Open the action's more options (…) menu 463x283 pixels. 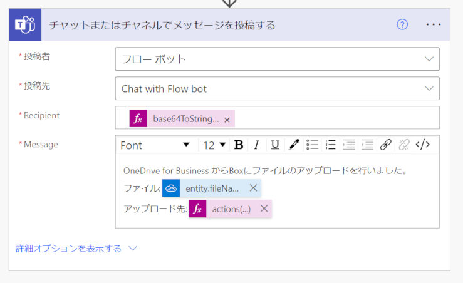tap(434, 24)
